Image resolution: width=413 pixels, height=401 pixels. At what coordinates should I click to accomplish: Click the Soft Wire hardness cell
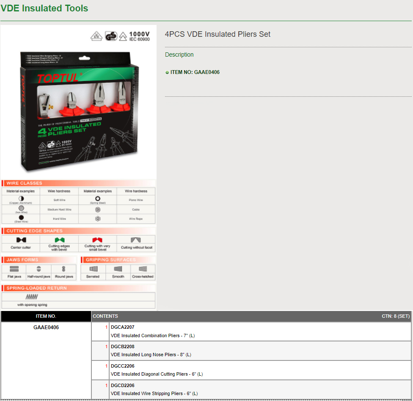[59, 200]
